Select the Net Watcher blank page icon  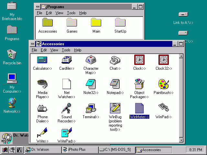pyautogui.click(x=67, y=84)
